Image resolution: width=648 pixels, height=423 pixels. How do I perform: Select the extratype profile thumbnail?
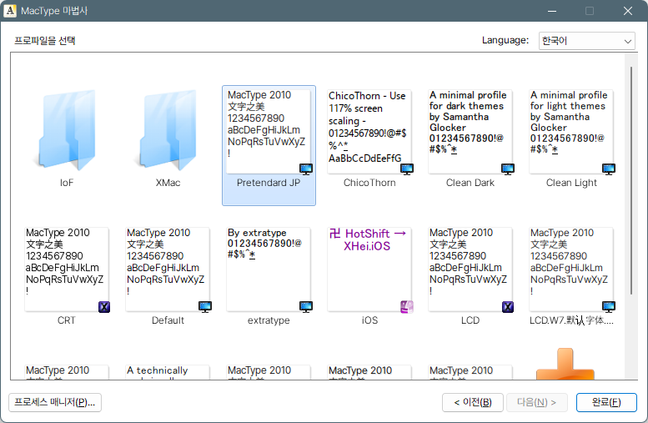pyautogui.click(x=269, y=269)
